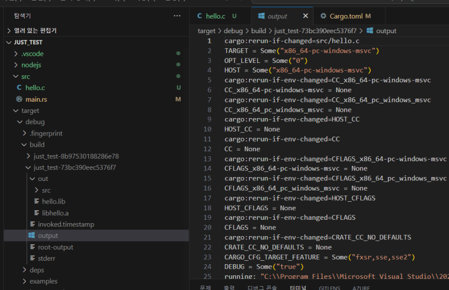Click the file icon beside invoked.timestamp

[32, 224]
